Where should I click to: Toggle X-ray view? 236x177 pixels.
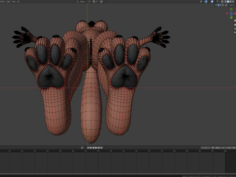click(x=222, y=1)
